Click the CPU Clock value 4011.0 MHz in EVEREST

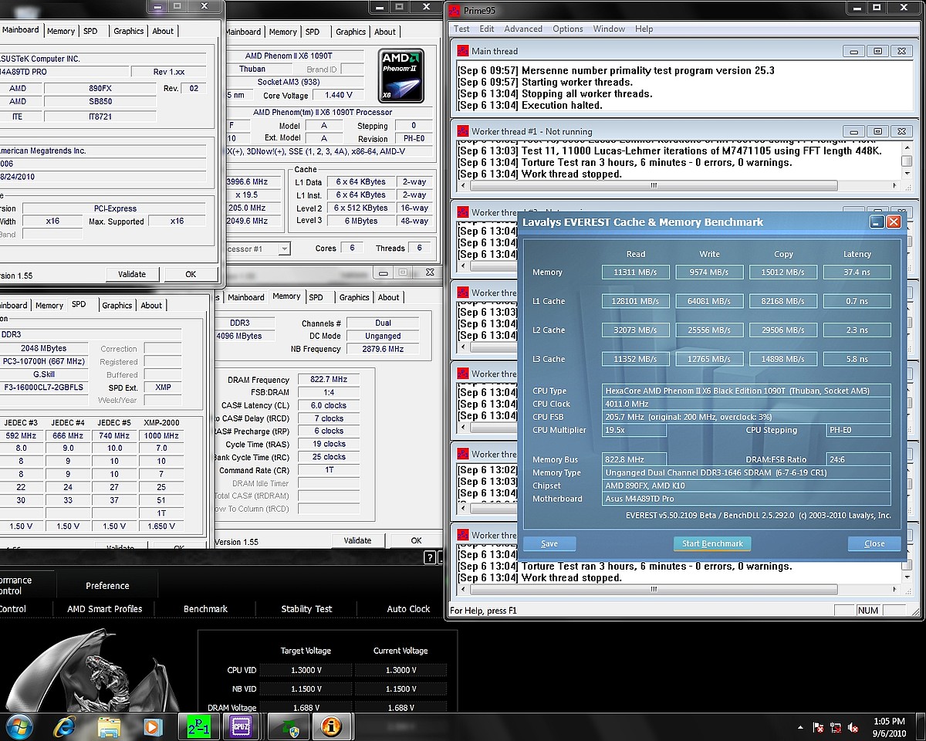point(747,404)
